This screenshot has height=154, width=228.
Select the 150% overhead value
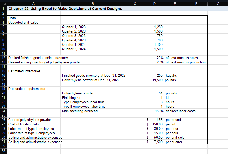pos(159,111)
